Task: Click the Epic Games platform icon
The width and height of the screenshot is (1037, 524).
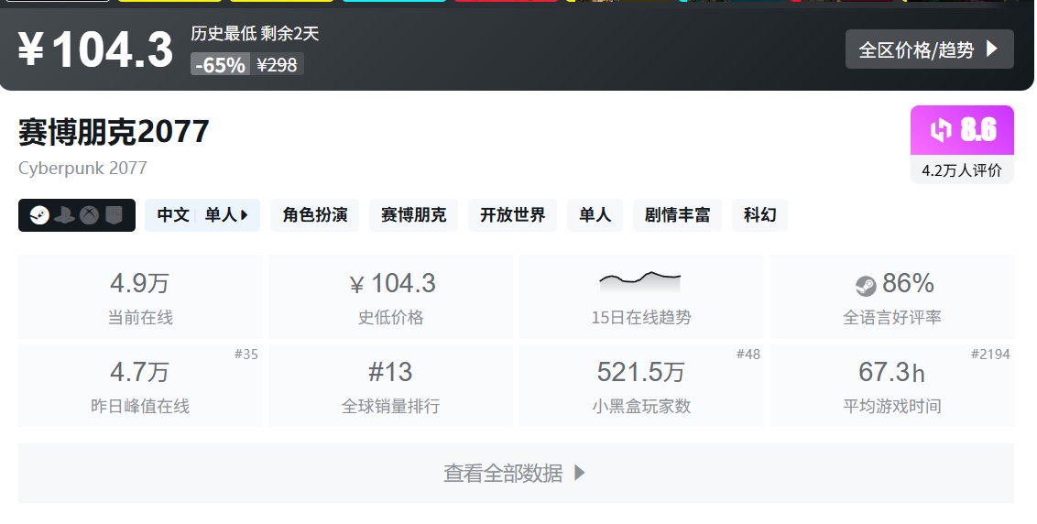Action: pos(114,215)
